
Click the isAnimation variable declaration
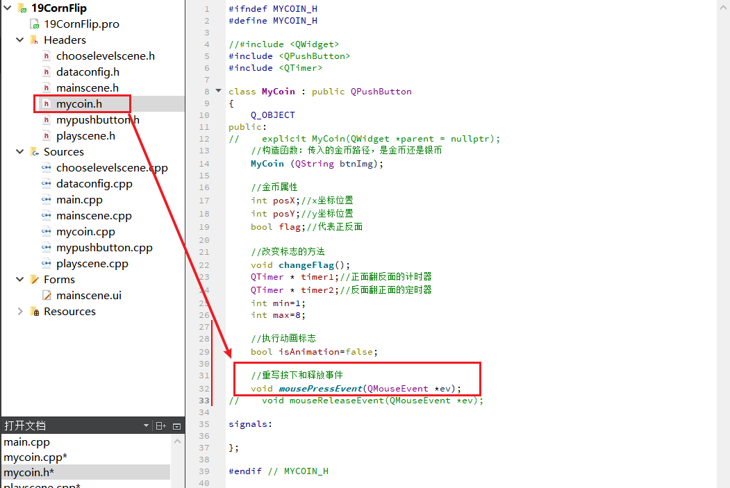coord(314,352)
